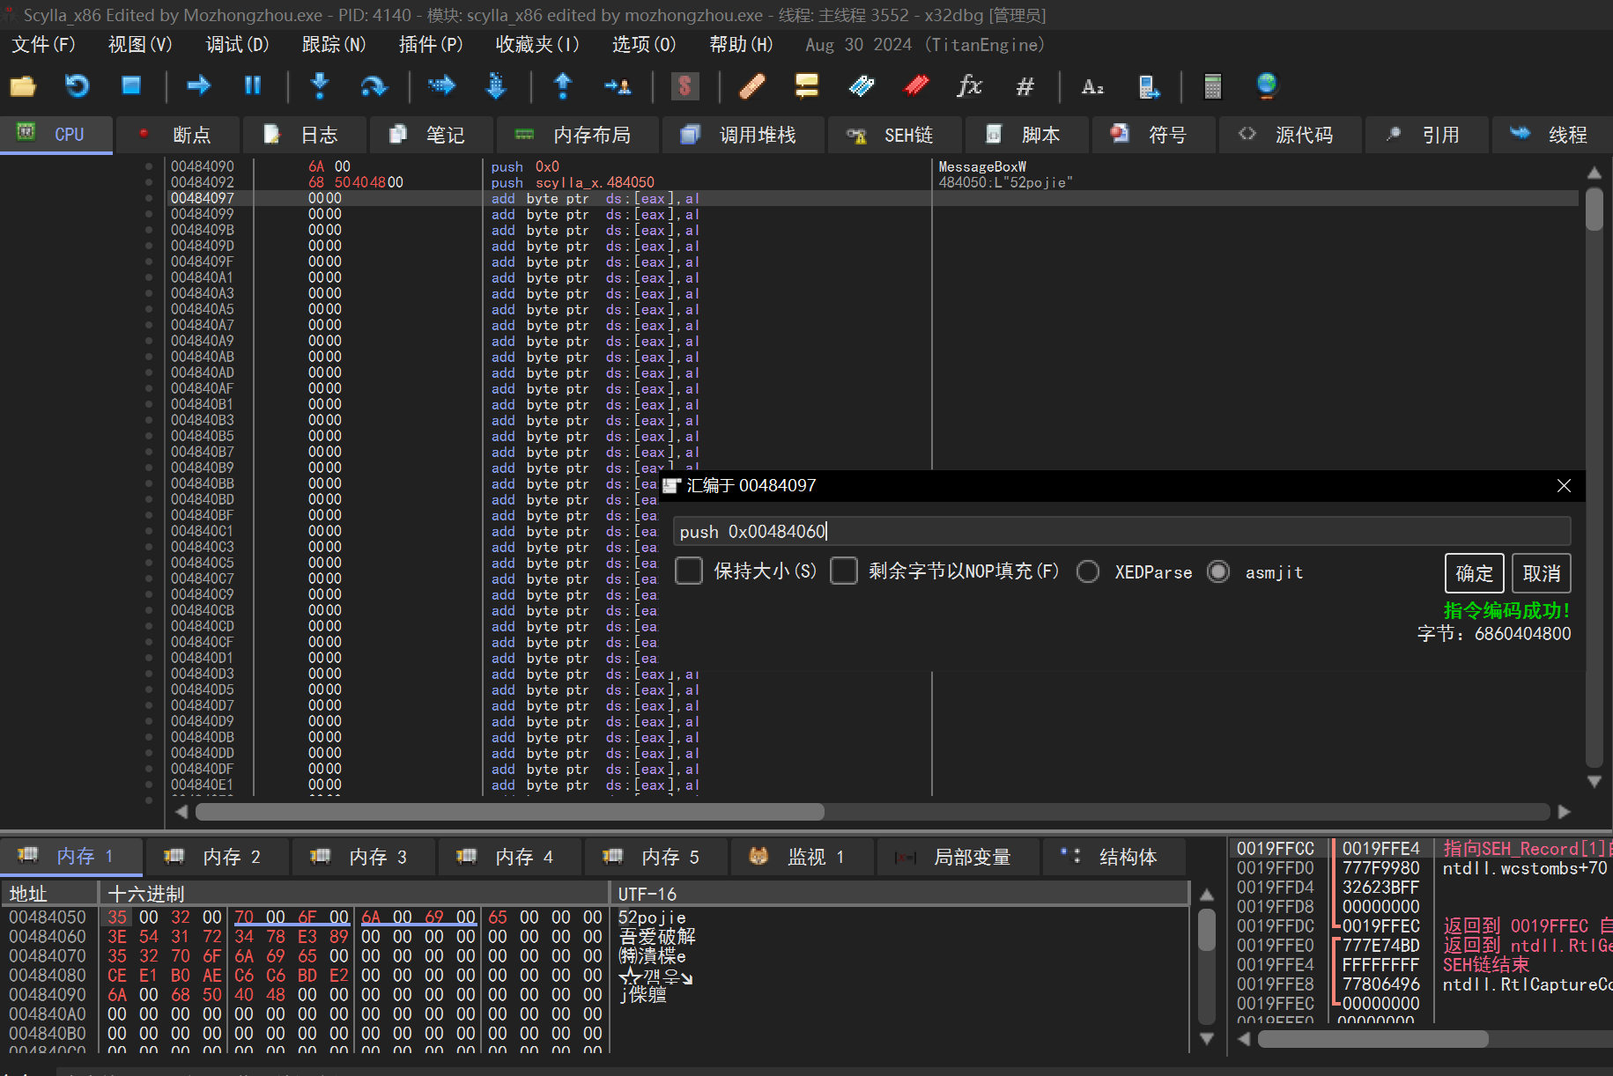Pause execution with the pause icon
This screenshot has height=1076, width=1613.
tap(253, 85)
